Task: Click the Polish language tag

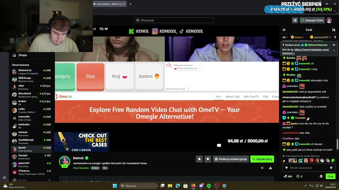Action: coord(95,168)
